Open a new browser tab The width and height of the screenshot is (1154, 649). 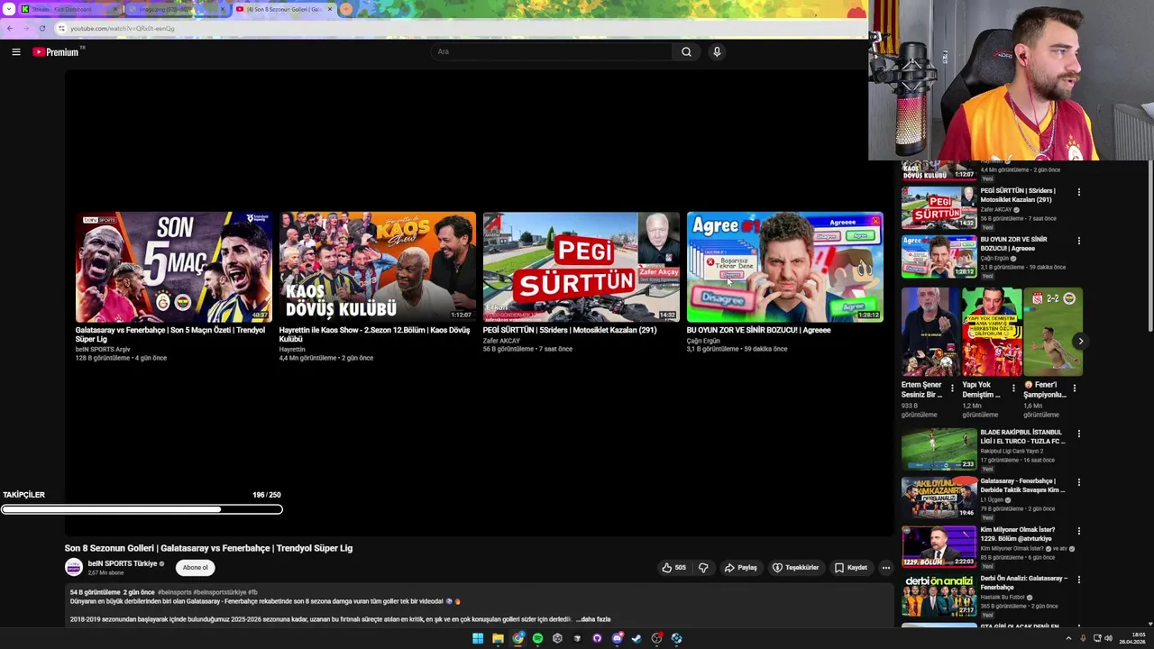[x=346, y=9]
